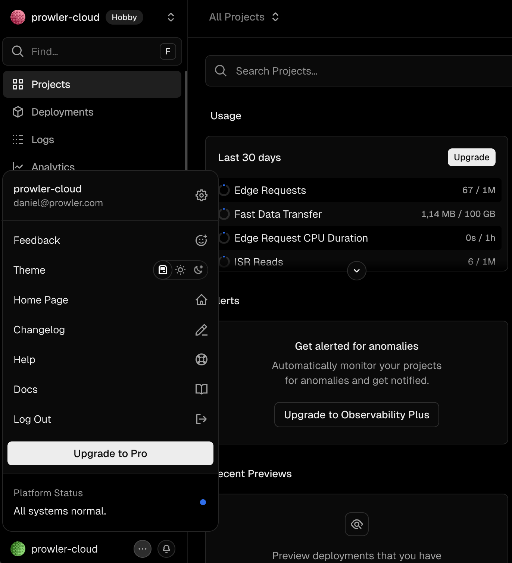Viewport: 512px width, 563px height.
Task: Click the Projects grid icon in sidebar
Action: [18, 84]
